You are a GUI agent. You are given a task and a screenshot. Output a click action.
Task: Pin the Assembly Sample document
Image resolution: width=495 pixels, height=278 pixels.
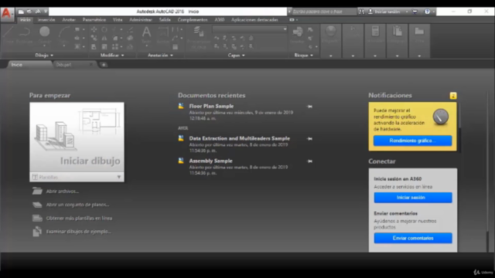309,161
